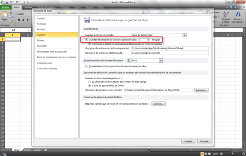Image resolution: width=246 pixels, height=156 pixels.
Task: Select the Fórmulas options category
Action: pyautogui.click(x=57, y=24)
